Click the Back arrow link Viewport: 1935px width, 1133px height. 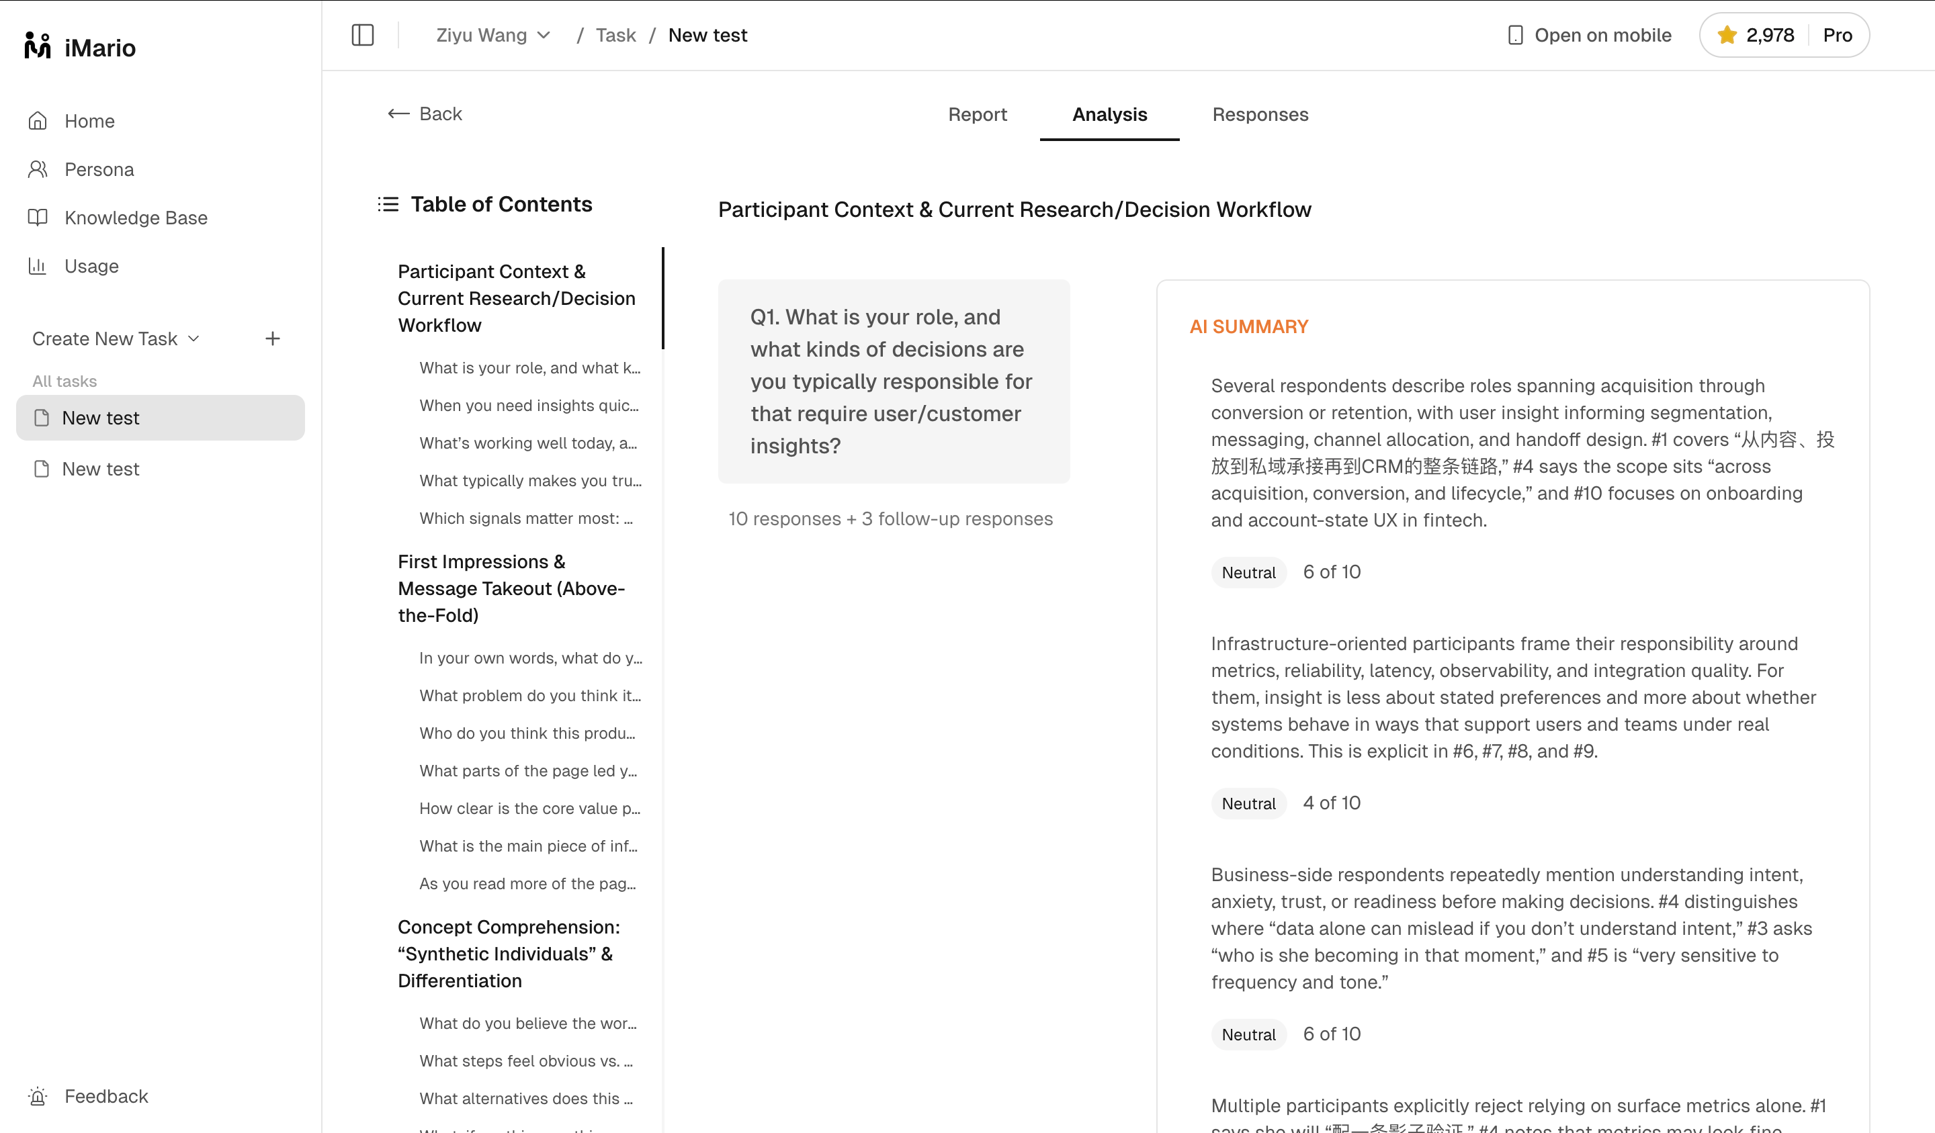(425, 114)
